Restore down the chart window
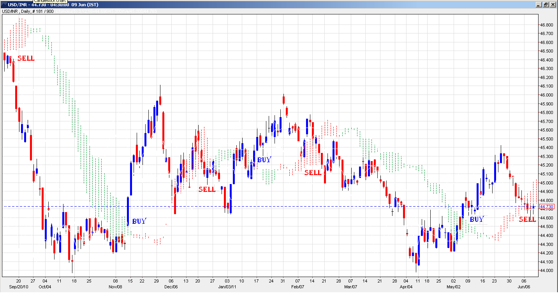This screenshot has height=293, width=558. (x=546, y=5)
